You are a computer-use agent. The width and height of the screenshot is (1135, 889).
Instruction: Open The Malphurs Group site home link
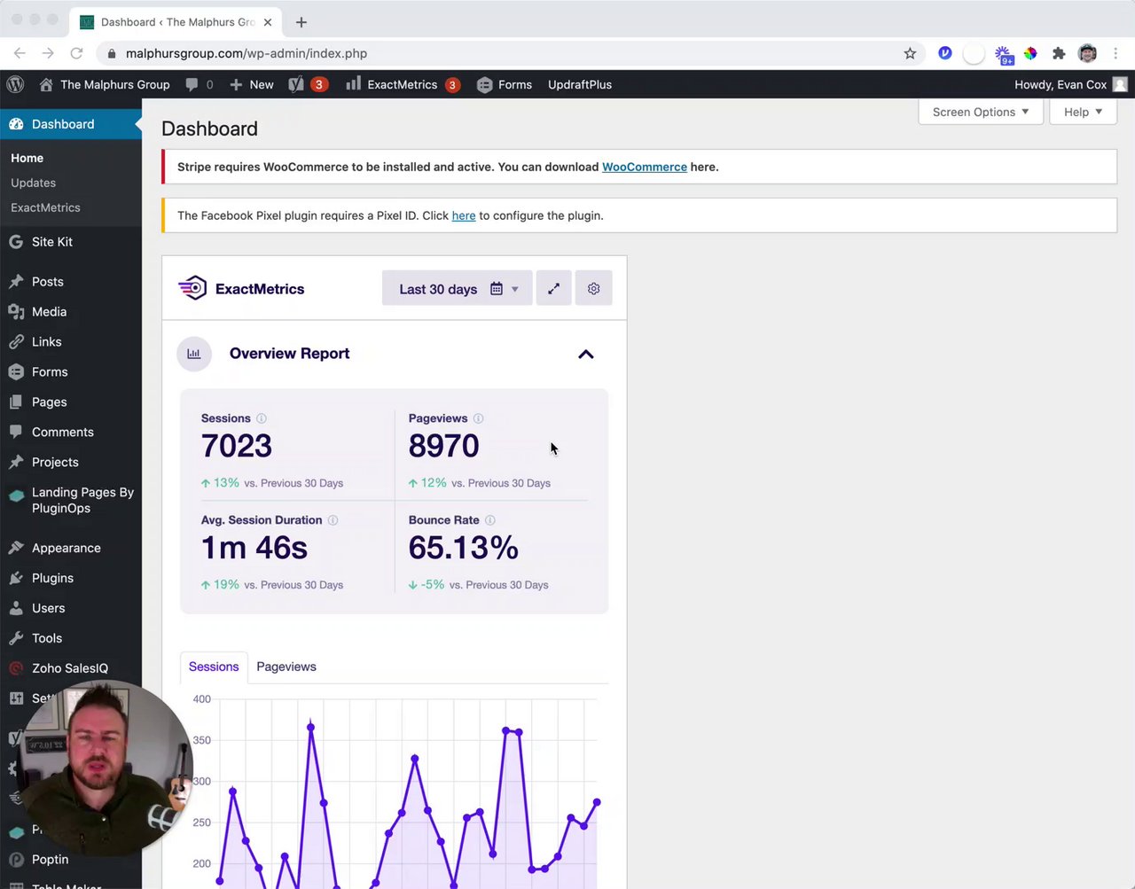[x=105, y=84]
